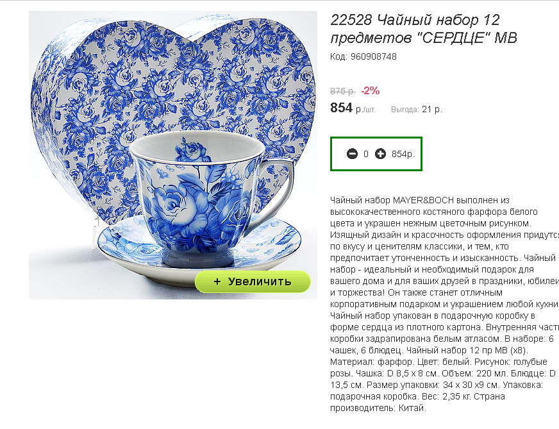Click the quantity value 0 field
Image resolution: width=559 pixels, height=429 pixels.
[x=366, y=154]
